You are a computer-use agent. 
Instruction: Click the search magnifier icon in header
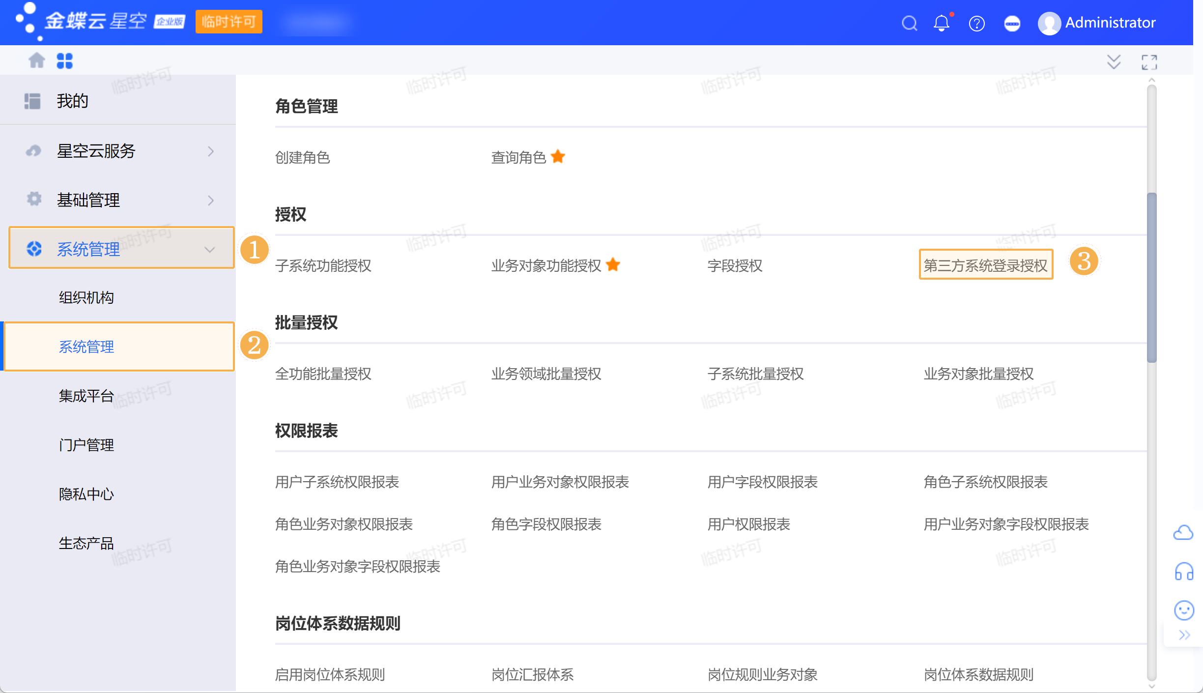pyautogui.click(x=909, y=23)
